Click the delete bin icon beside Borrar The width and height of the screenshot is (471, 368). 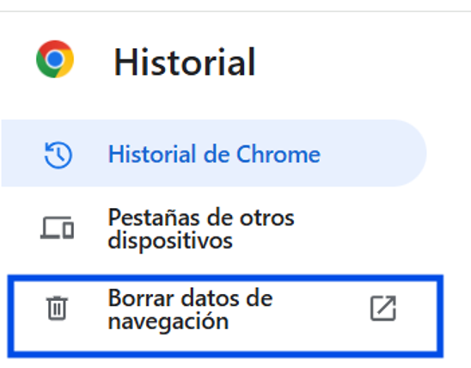coord(57,308)
